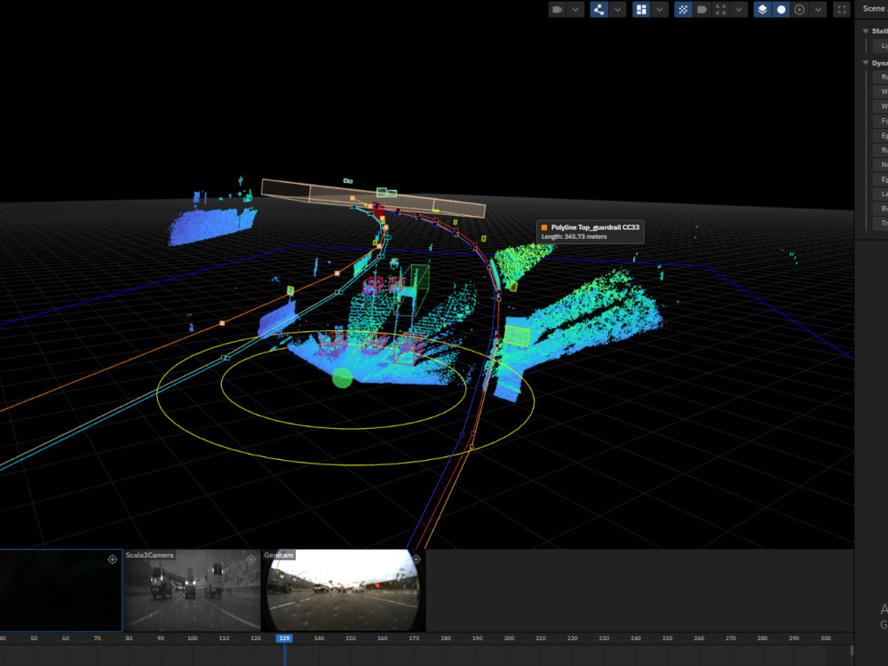Select the row starting with 'Fo'
The image size is (888, 666).
tap(880, 121)
